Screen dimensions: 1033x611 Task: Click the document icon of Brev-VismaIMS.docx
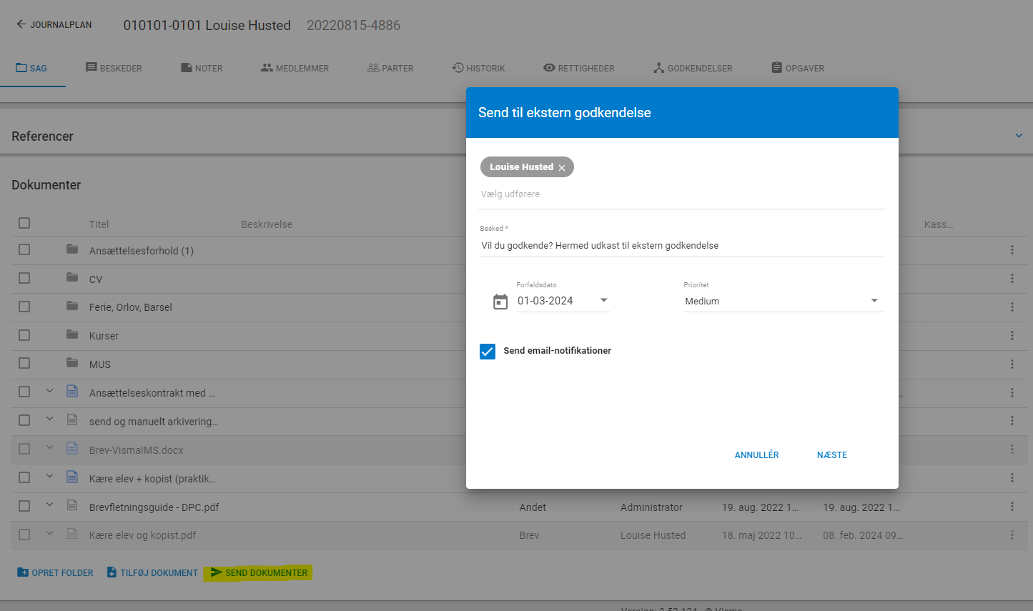click(x=72, y=448)
